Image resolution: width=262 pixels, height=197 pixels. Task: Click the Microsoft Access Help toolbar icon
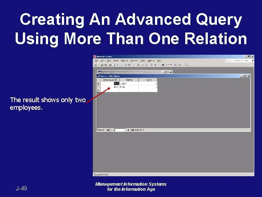[186, 65]
